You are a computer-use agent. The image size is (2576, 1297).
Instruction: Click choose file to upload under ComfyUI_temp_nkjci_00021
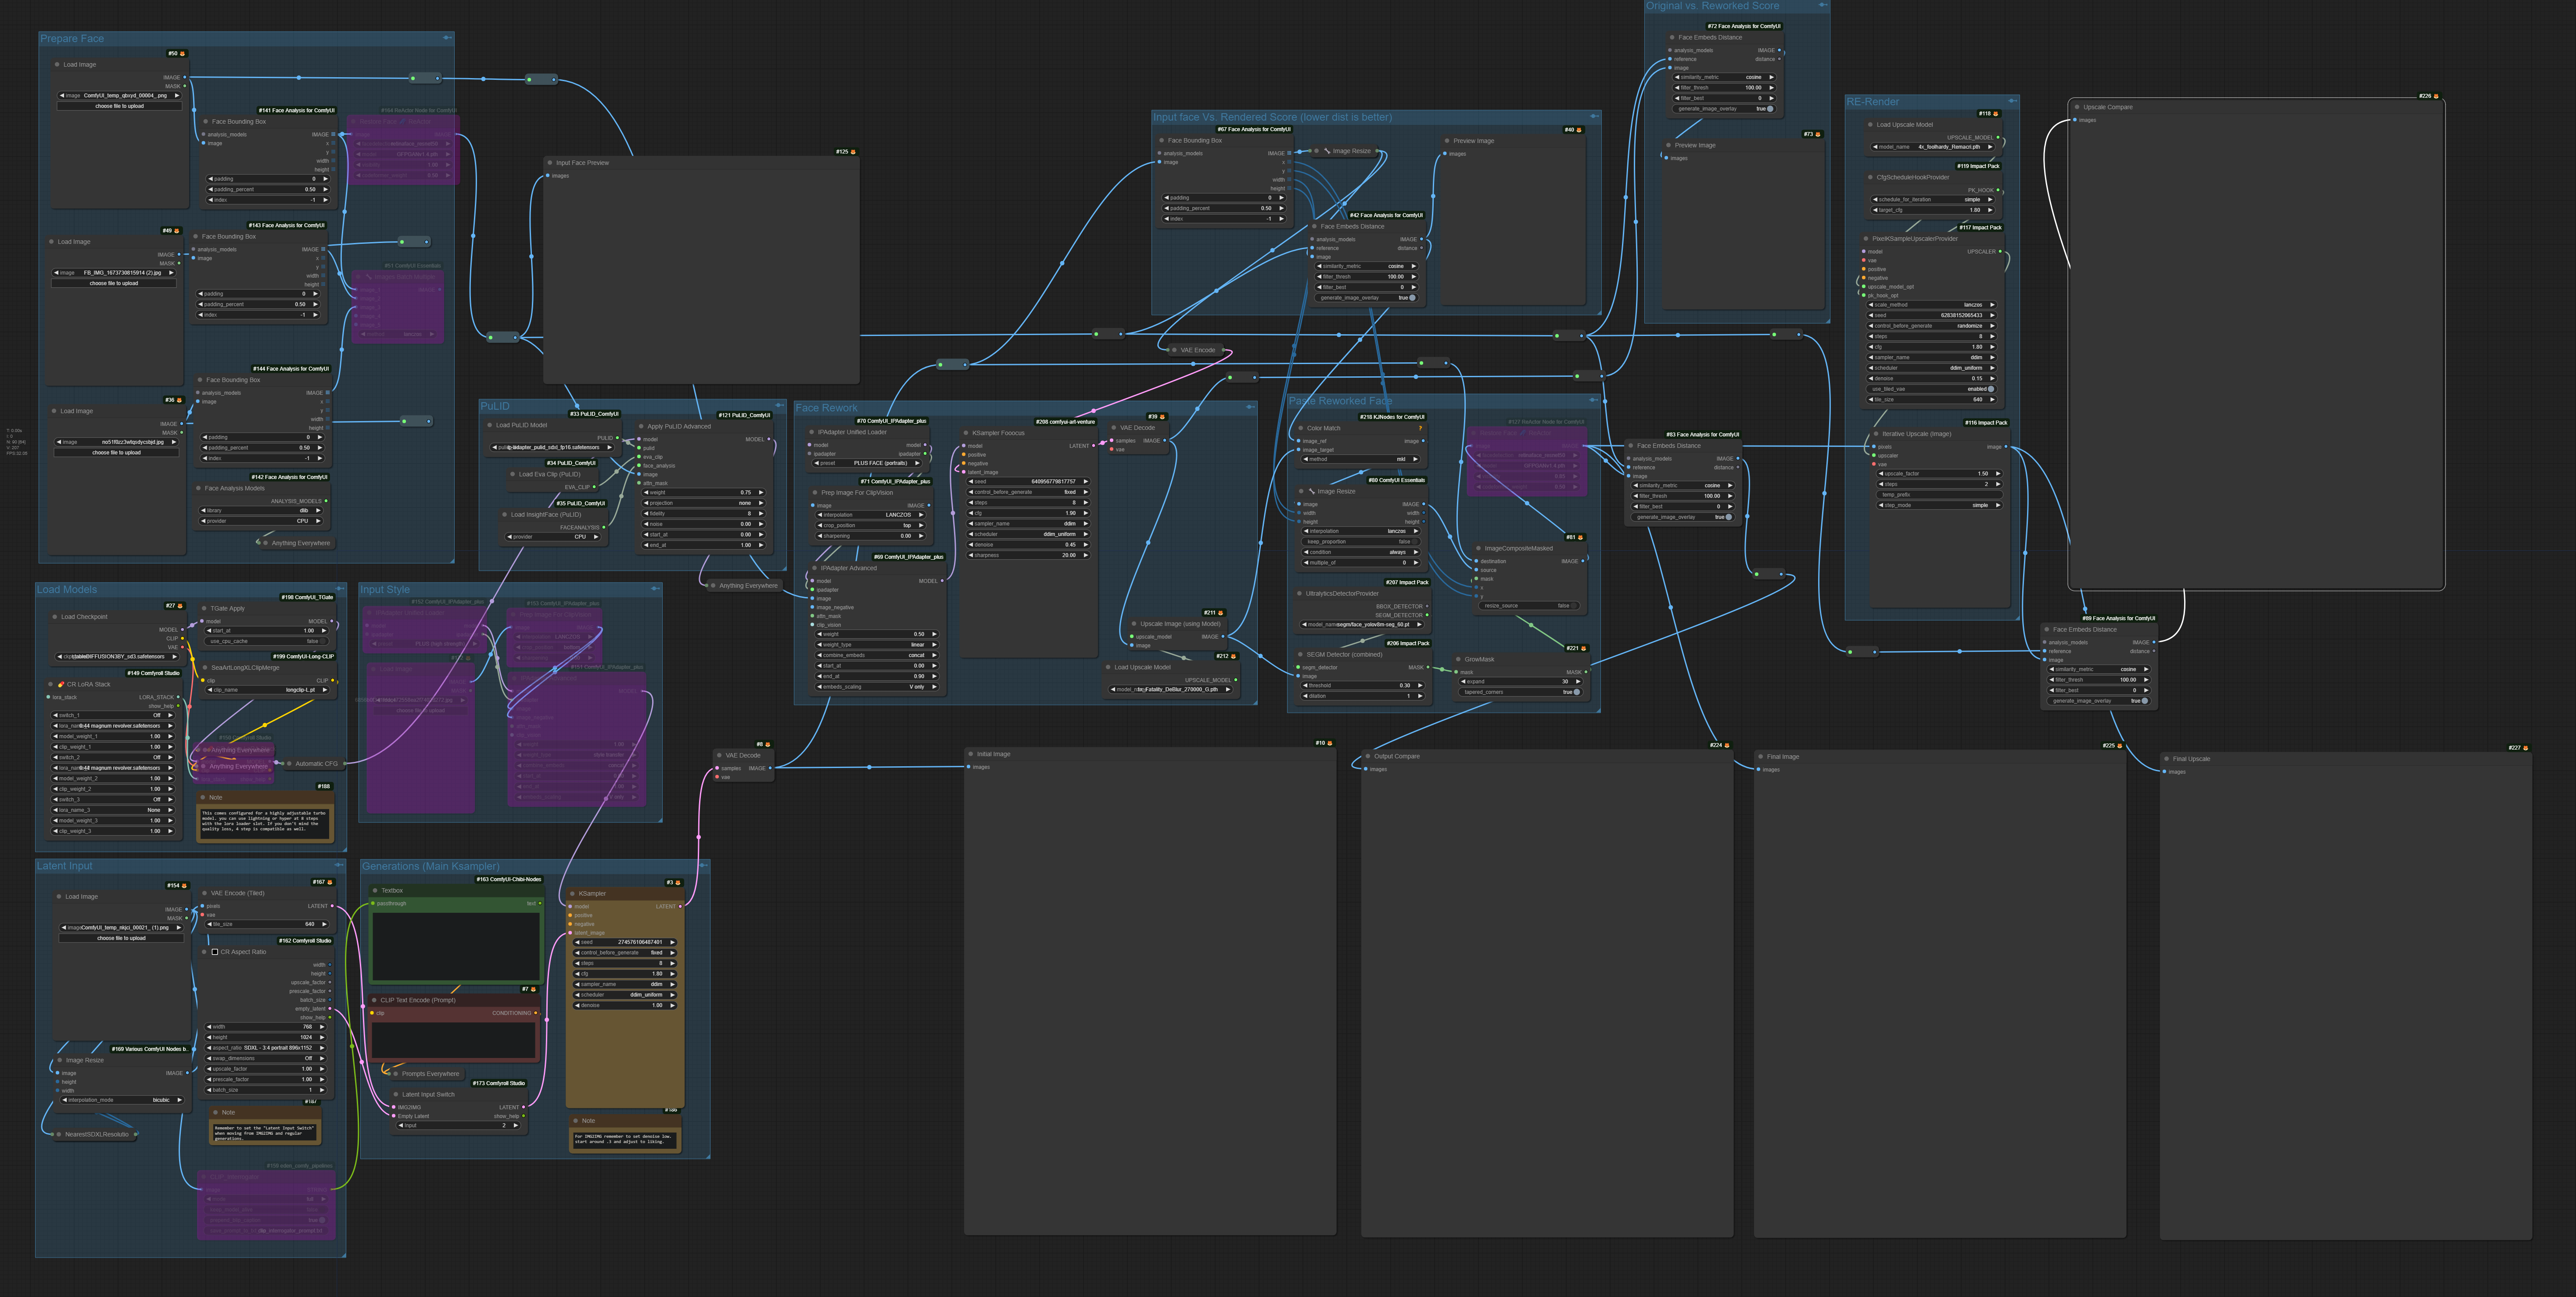pyautogui.click(x=121, y=938)
